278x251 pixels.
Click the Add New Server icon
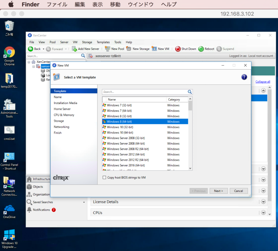tap(74, 49)
